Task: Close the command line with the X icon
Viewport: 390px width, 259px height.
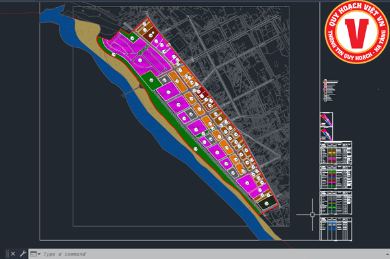Action: (x=12, y=253)
